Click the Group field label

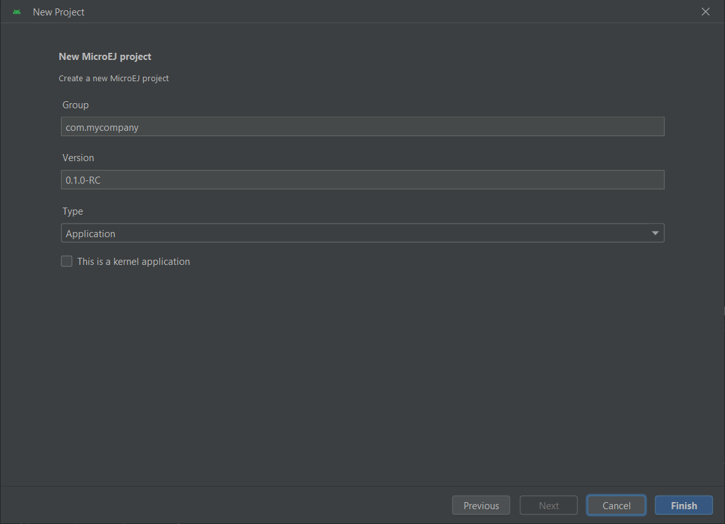[75, 104]
